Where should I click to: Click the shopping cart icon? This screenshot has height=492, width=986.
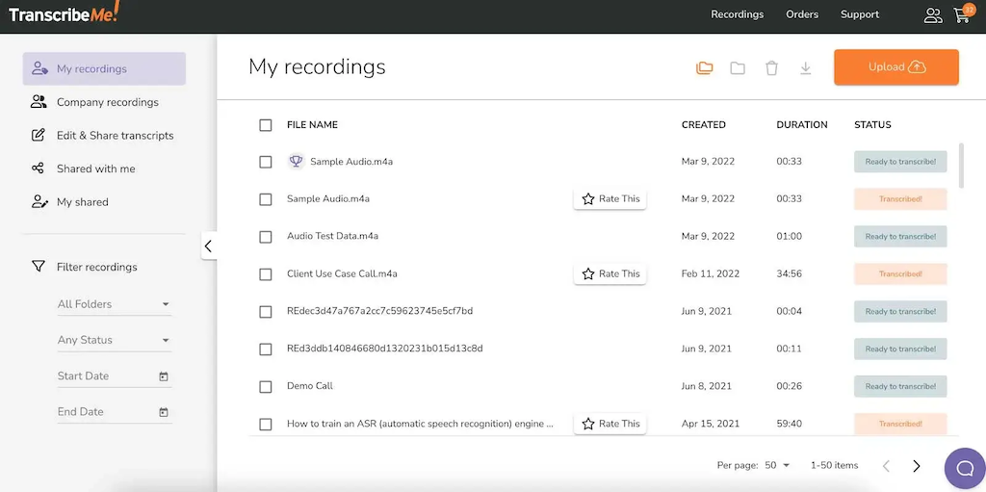(x=960, y=15)
